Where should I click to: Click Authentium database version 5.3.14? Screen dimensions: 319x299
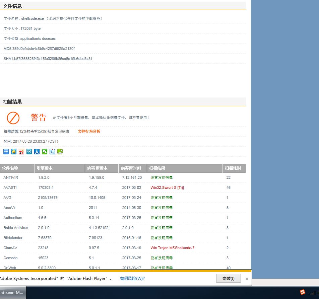[x=94, y=218]
